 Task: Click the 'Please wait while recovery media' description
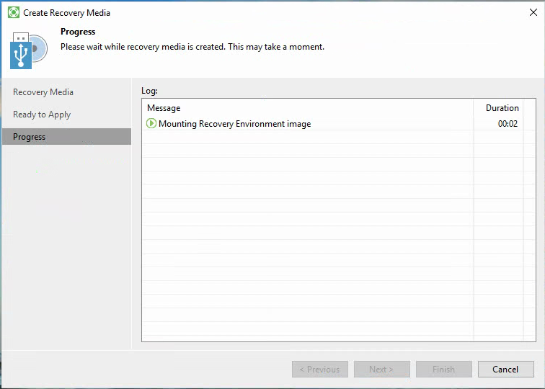point(192,47)
